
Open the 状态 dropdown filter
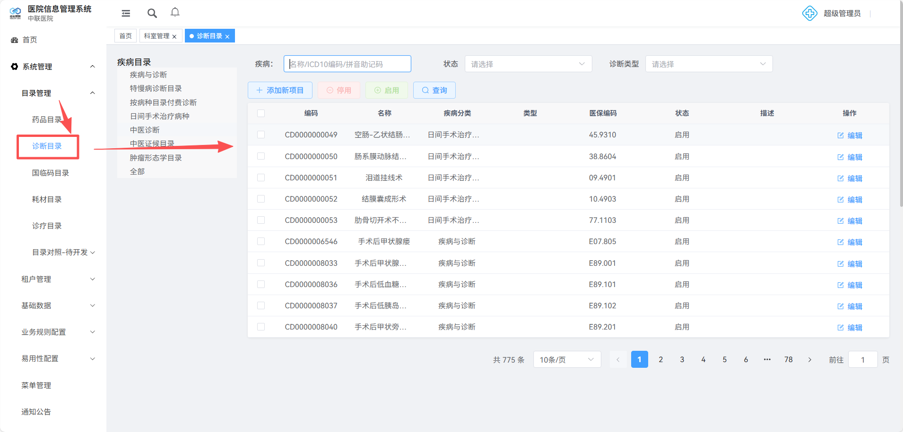click(528, 64)
